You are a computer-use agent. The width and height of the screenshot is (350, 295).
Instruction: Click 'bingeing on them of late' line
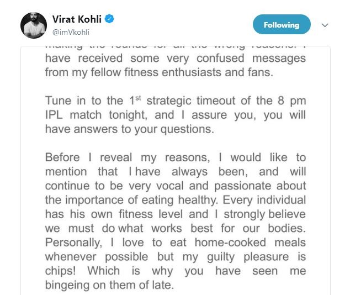109,285
